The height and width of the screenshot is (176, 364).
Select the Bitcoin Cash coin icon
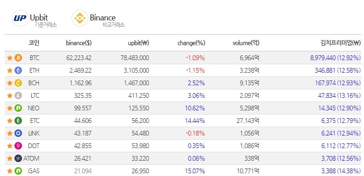[x=18, y=83]
